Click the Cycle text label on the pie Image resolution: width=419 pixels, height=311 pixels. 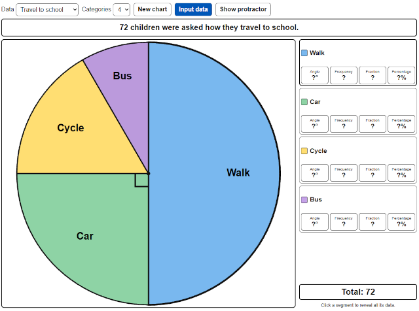click(x=71, y=128)
